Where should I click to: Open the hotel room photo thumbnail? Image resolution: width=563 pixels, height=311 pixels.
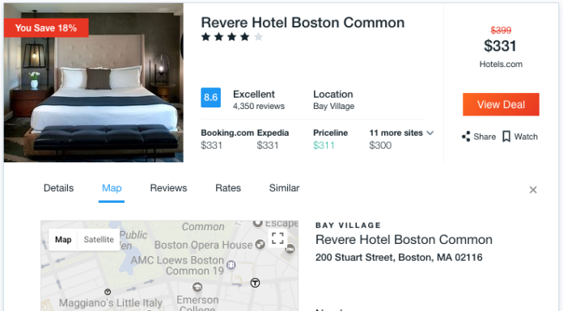(x=94, y=82)
